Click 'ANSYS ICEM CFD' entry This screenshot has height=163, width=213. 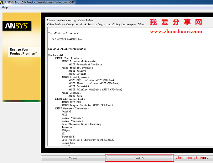71,102
